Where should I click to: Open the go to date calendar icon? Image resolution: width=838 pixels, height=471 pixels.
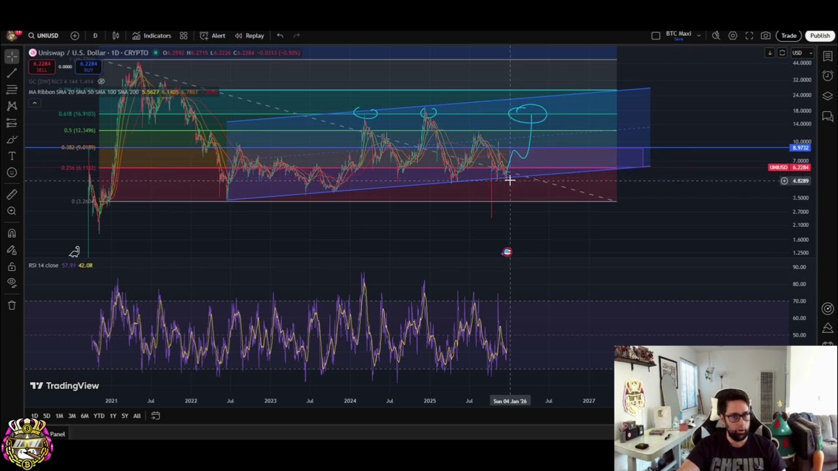point(155,416)
